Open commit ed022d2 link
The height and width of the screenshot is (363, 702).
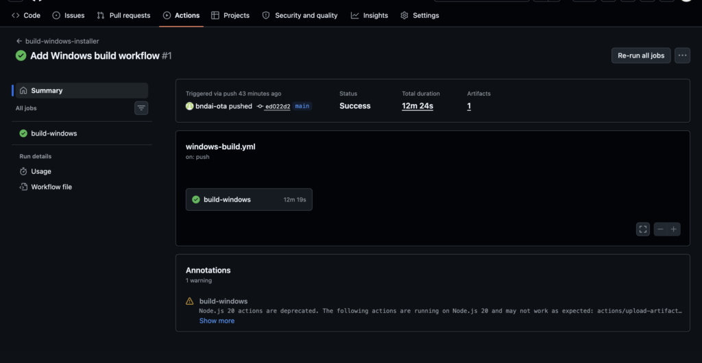278,106
